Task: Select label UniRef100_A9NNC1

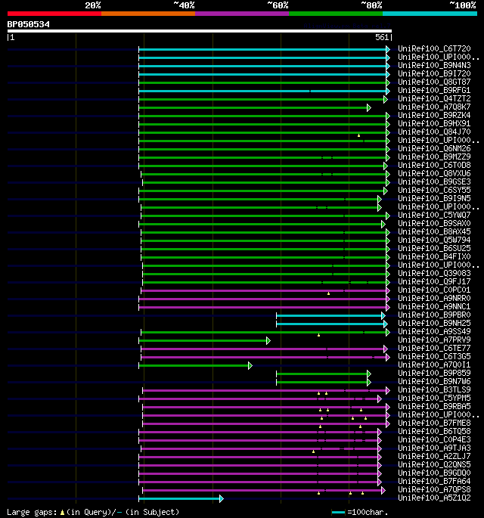Action: (x=434, y=306)
